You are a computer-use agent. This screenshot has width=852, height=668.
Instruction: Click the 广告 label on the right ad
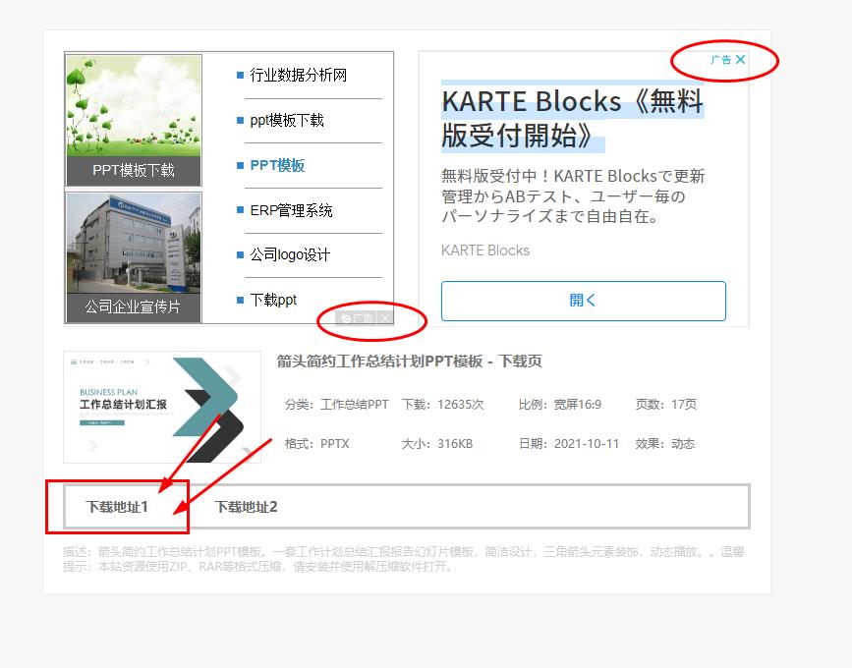(719, 60)
